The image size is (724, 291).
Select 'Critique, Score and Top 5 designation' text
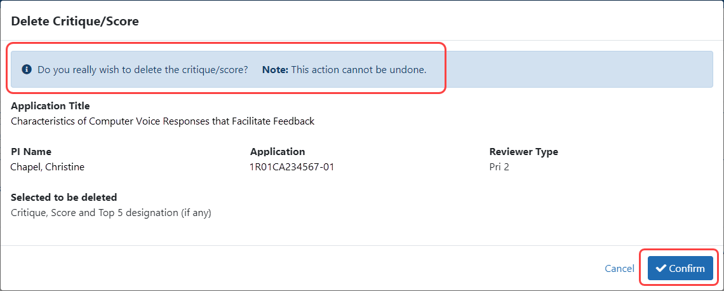(111, 213)
